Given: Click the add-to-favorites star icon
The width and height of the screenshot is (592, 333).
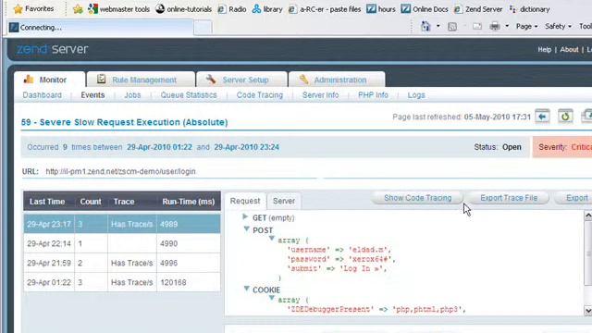Looking at the screenshot, I should tap(78, 9).
